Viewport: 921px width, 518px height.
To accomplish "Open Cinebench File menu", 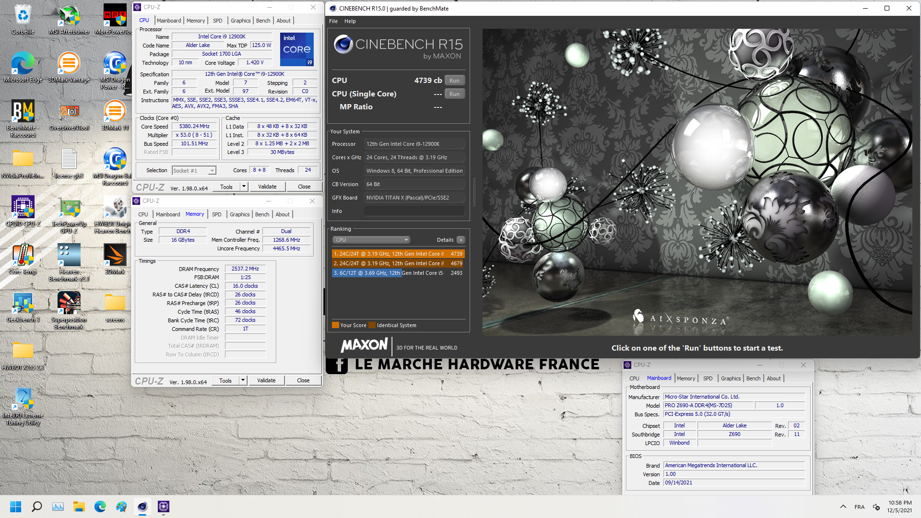I will (333, 21).
